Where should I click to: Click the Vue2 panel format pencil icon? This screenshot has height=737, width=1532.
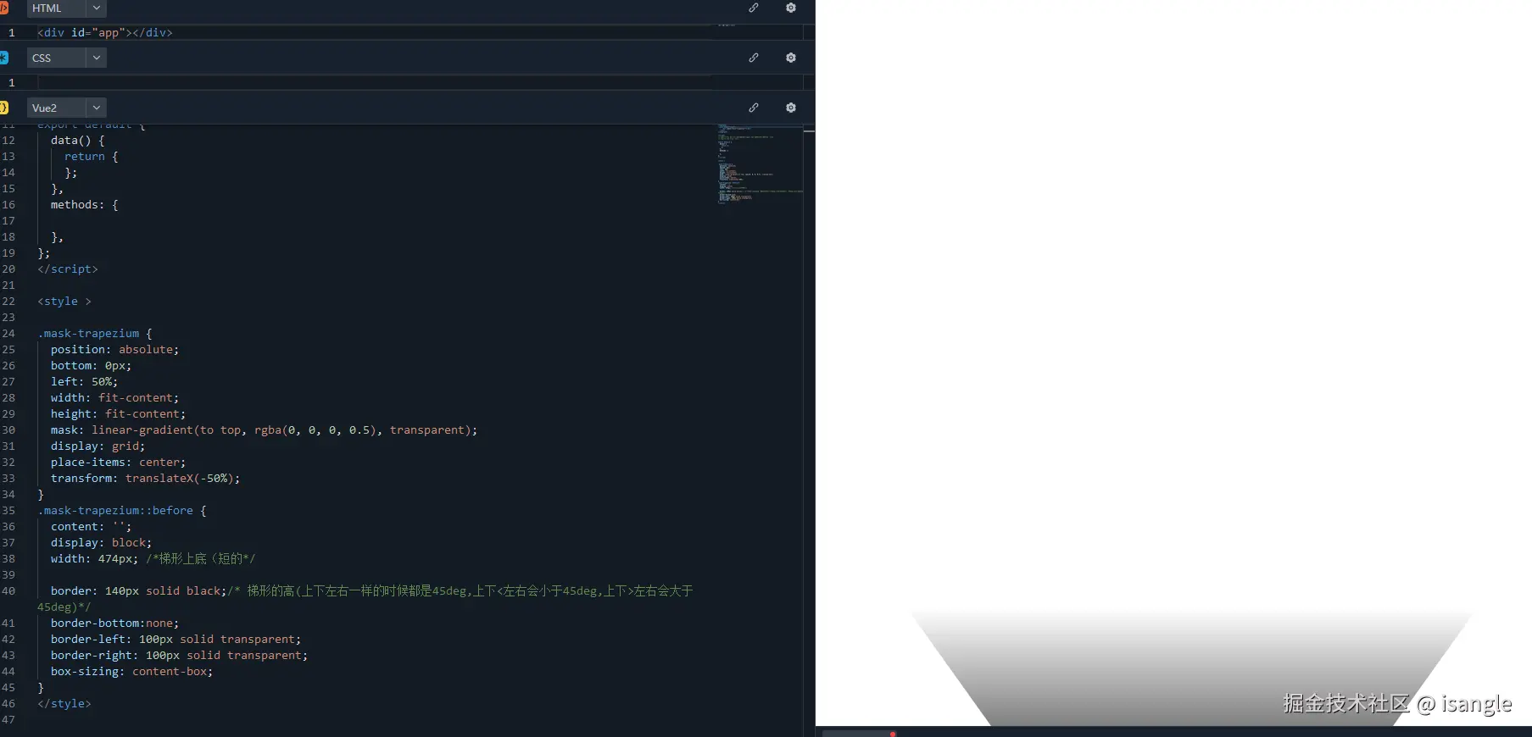754,108
